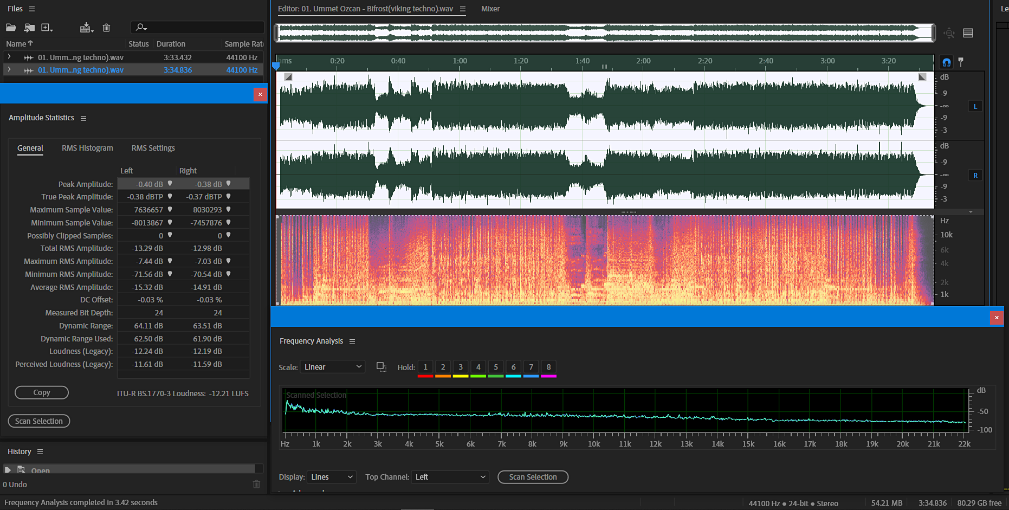Switch to the RMS Histogram tab
Screen dimensions: 1009x510
(87, 148)
